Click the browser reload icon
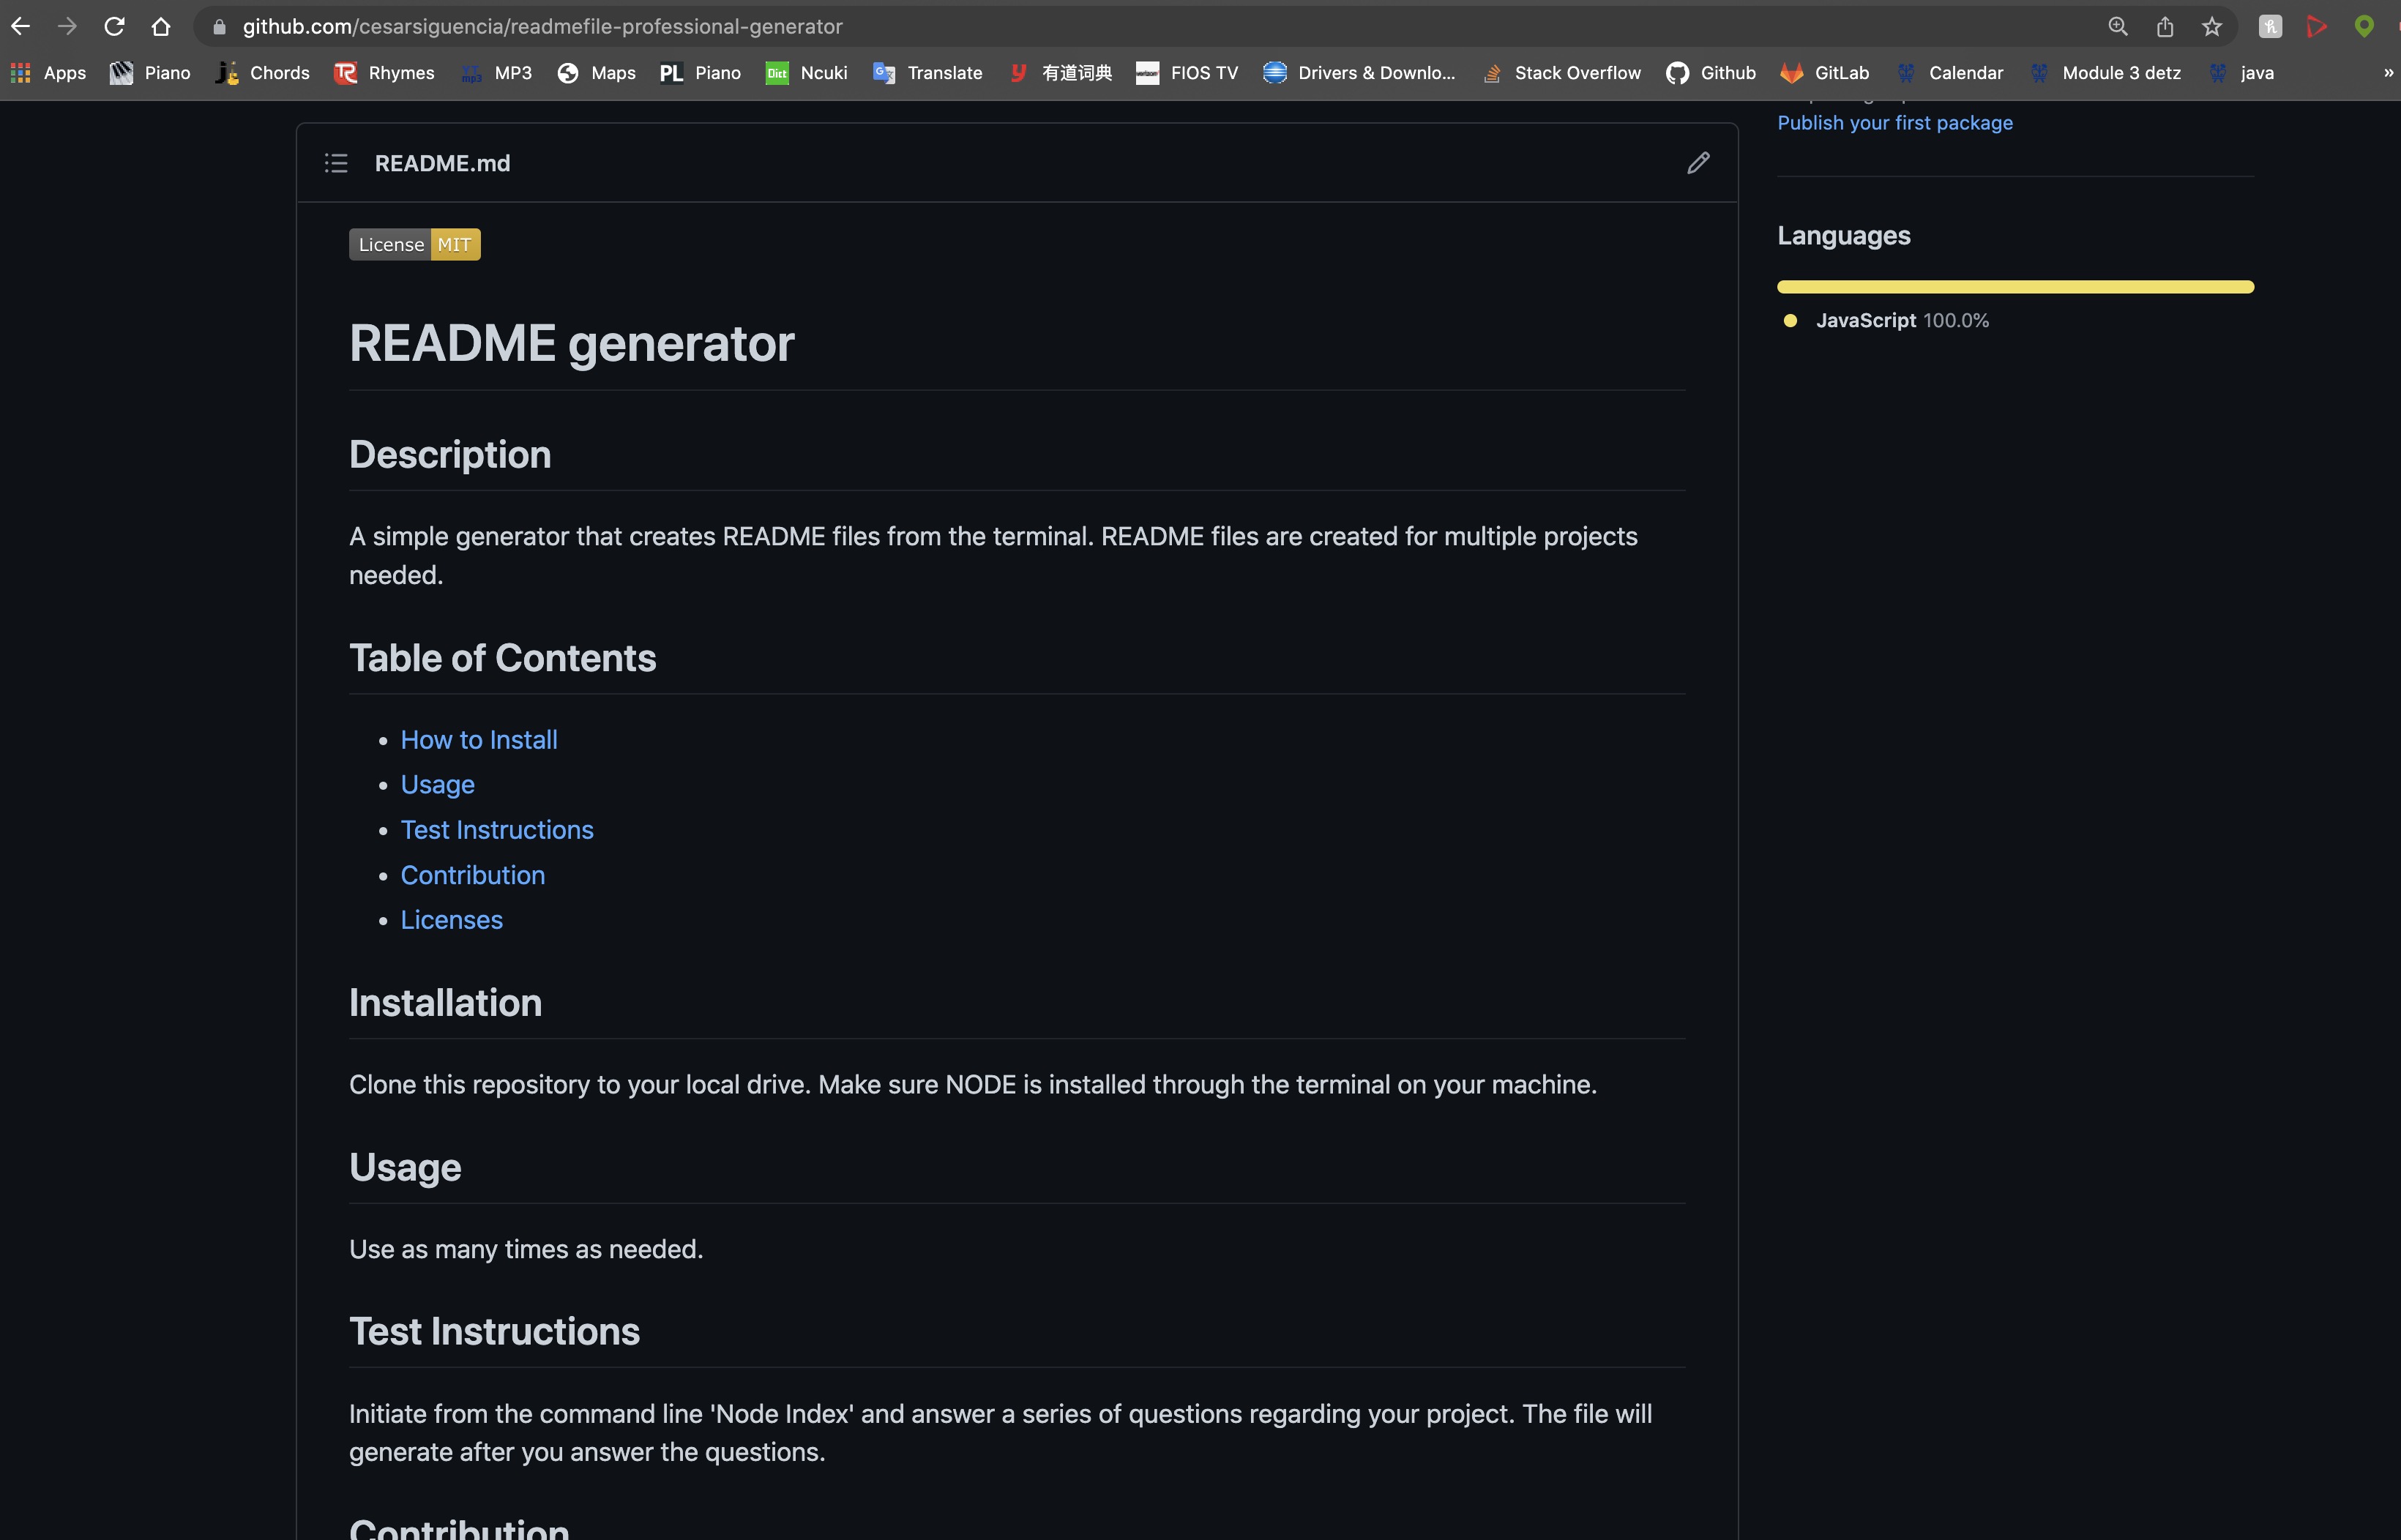Viewport: 2401px width, 1540px height. 114,26
